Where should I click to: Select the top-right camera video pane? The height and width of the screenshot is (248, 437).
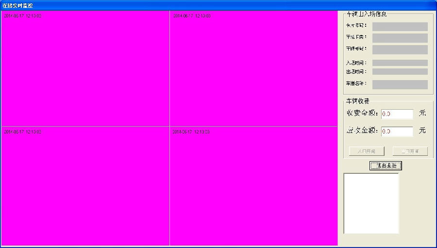pyautogui.click(x=253, y=68)
